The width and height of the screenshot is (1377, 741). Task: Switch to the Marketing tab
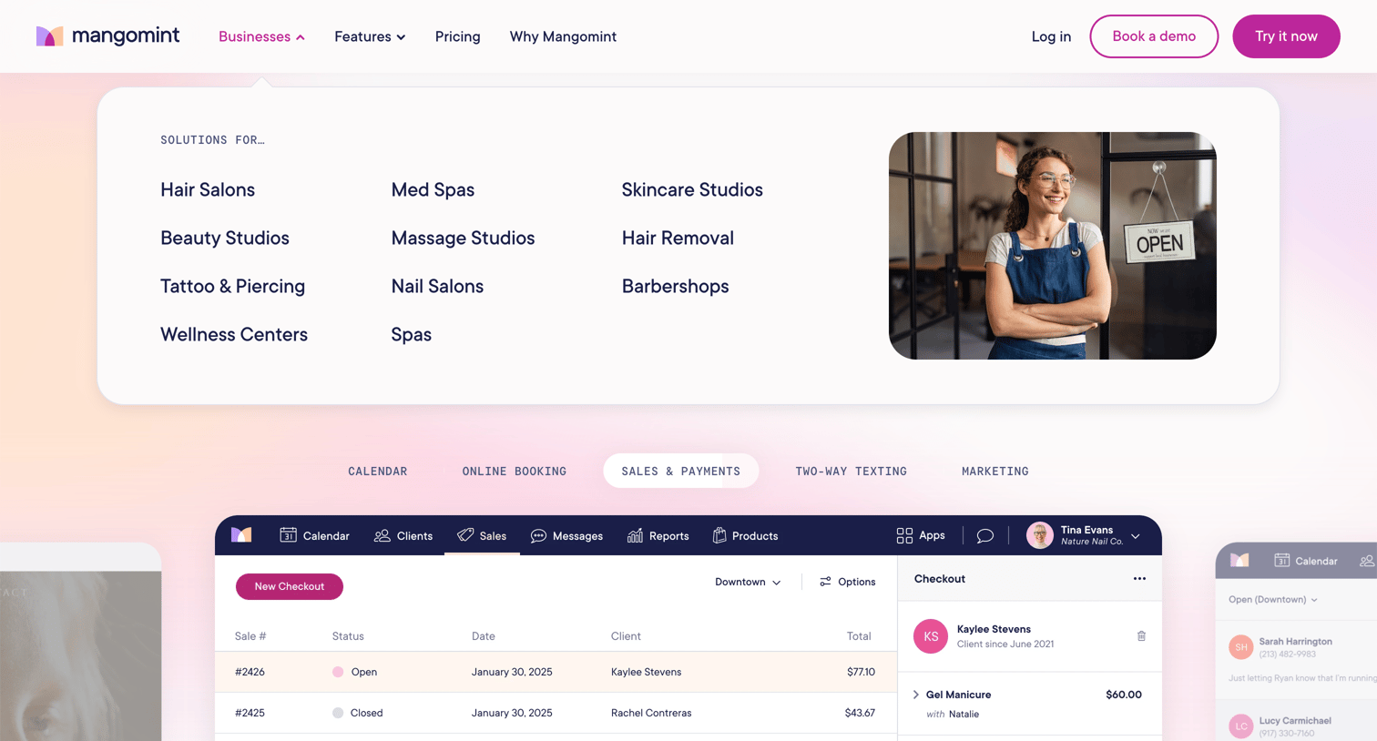(995, 471)
